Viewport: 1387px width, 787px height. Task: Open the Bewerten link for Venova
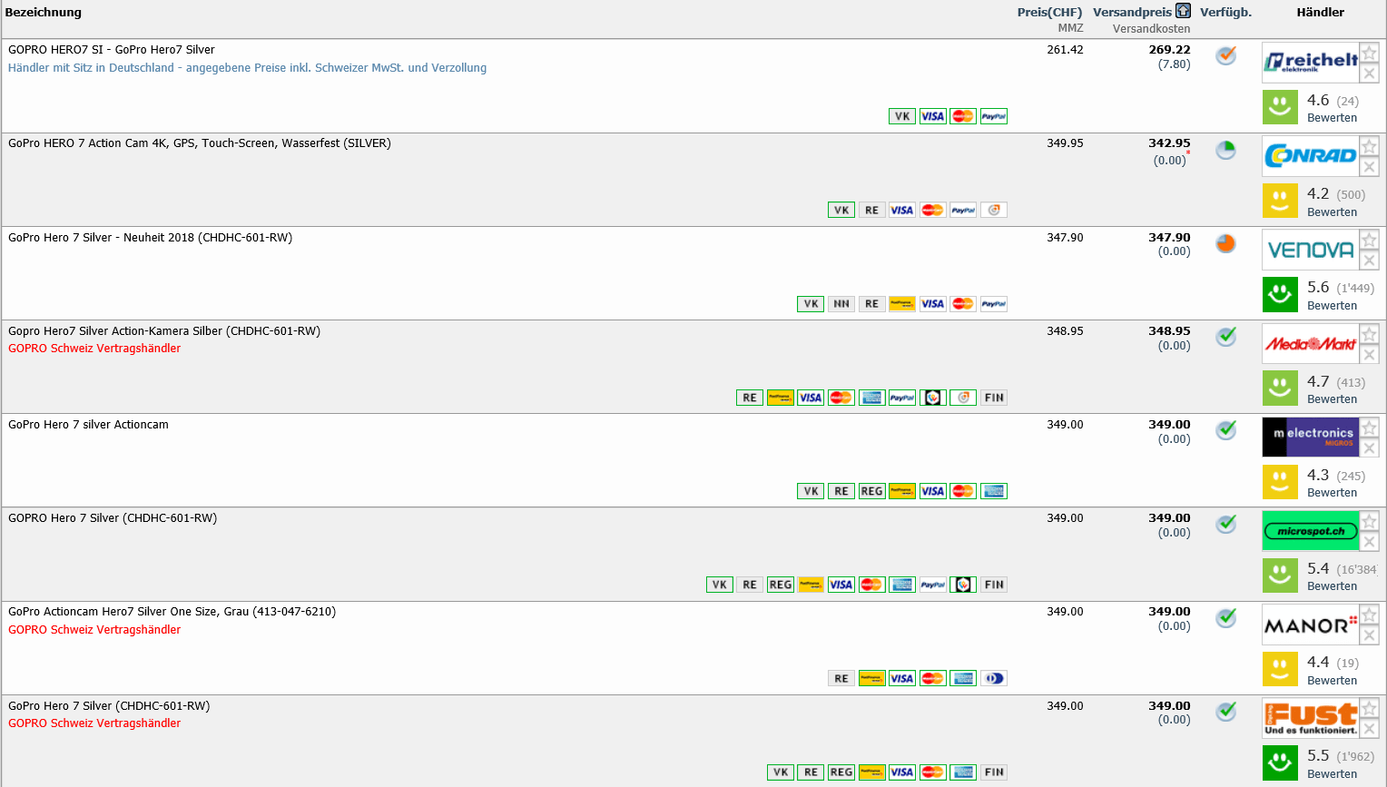(1332, 305)
